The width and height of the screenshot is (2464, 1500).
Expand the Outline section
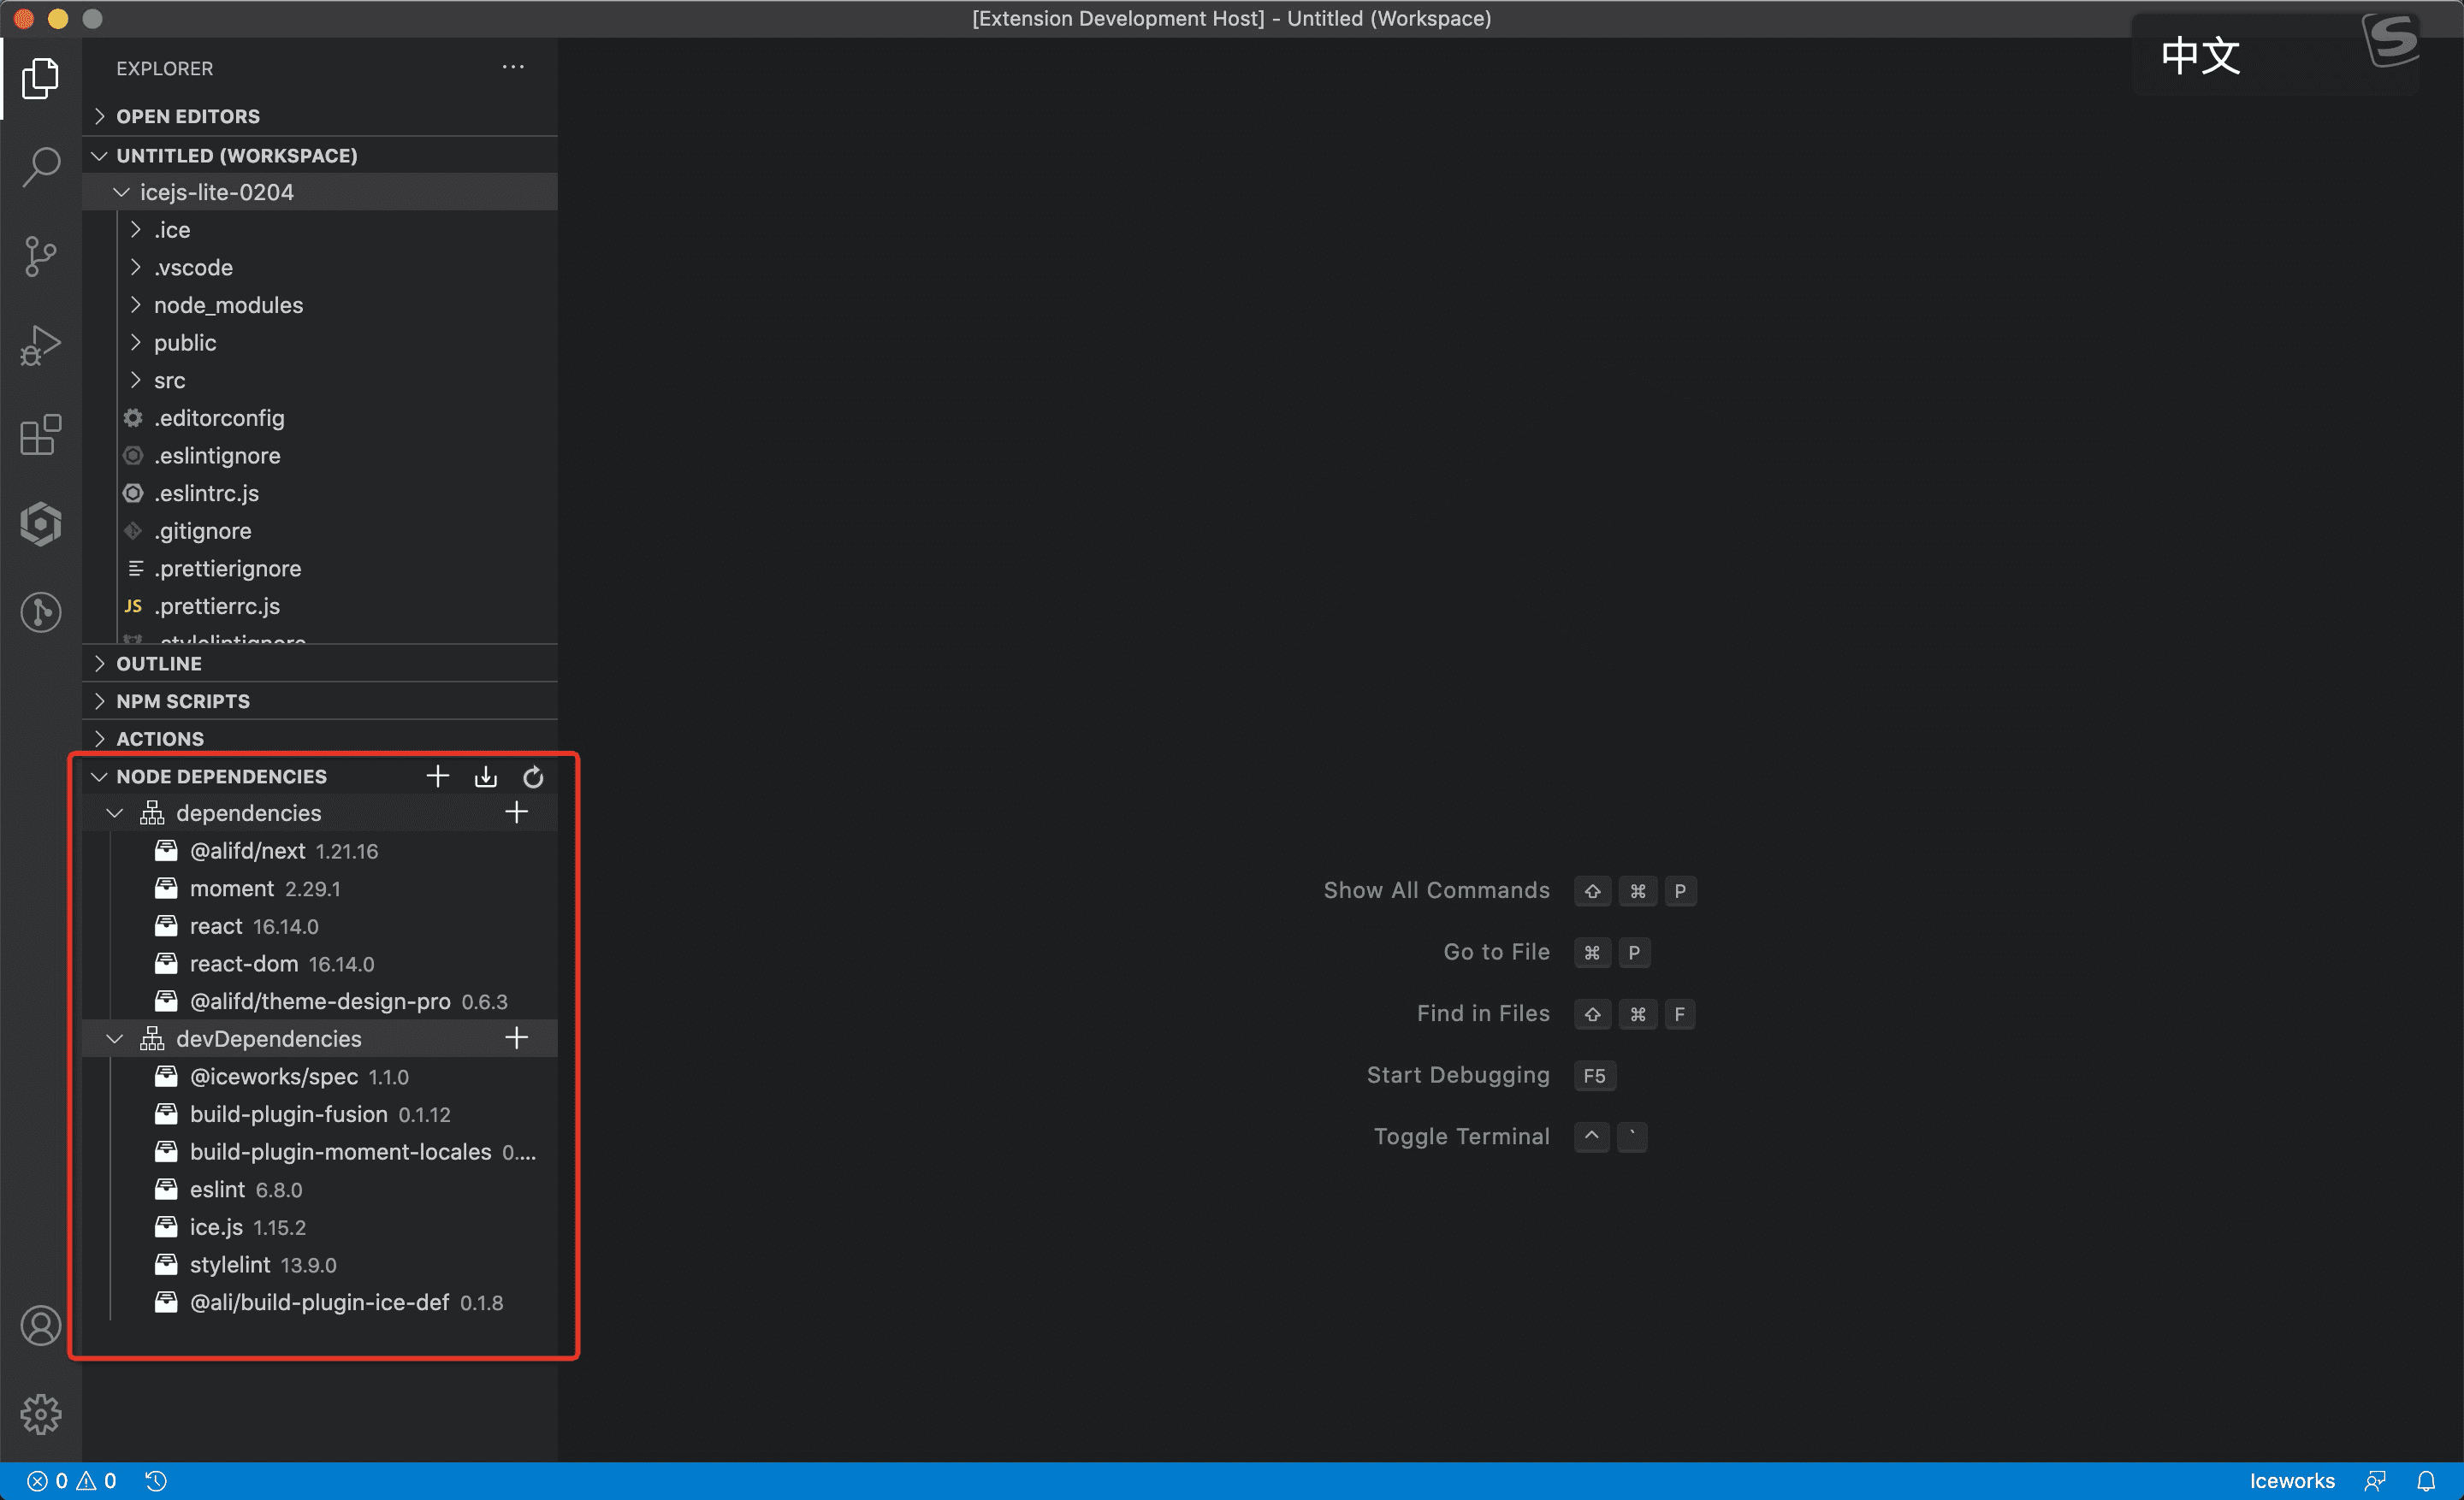click(320, 664)
